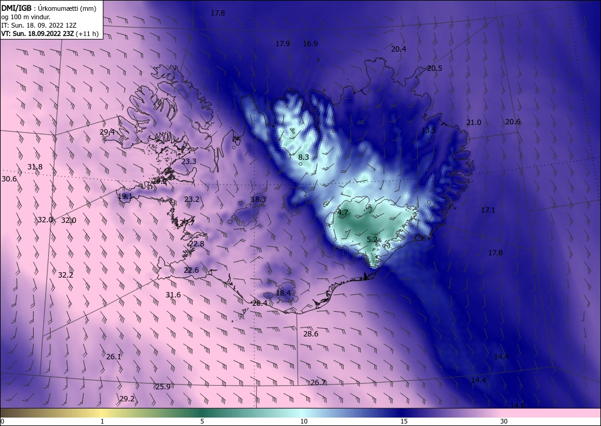Click the map value 20.6
Screen dimensions: 601x426
point(513,122)
